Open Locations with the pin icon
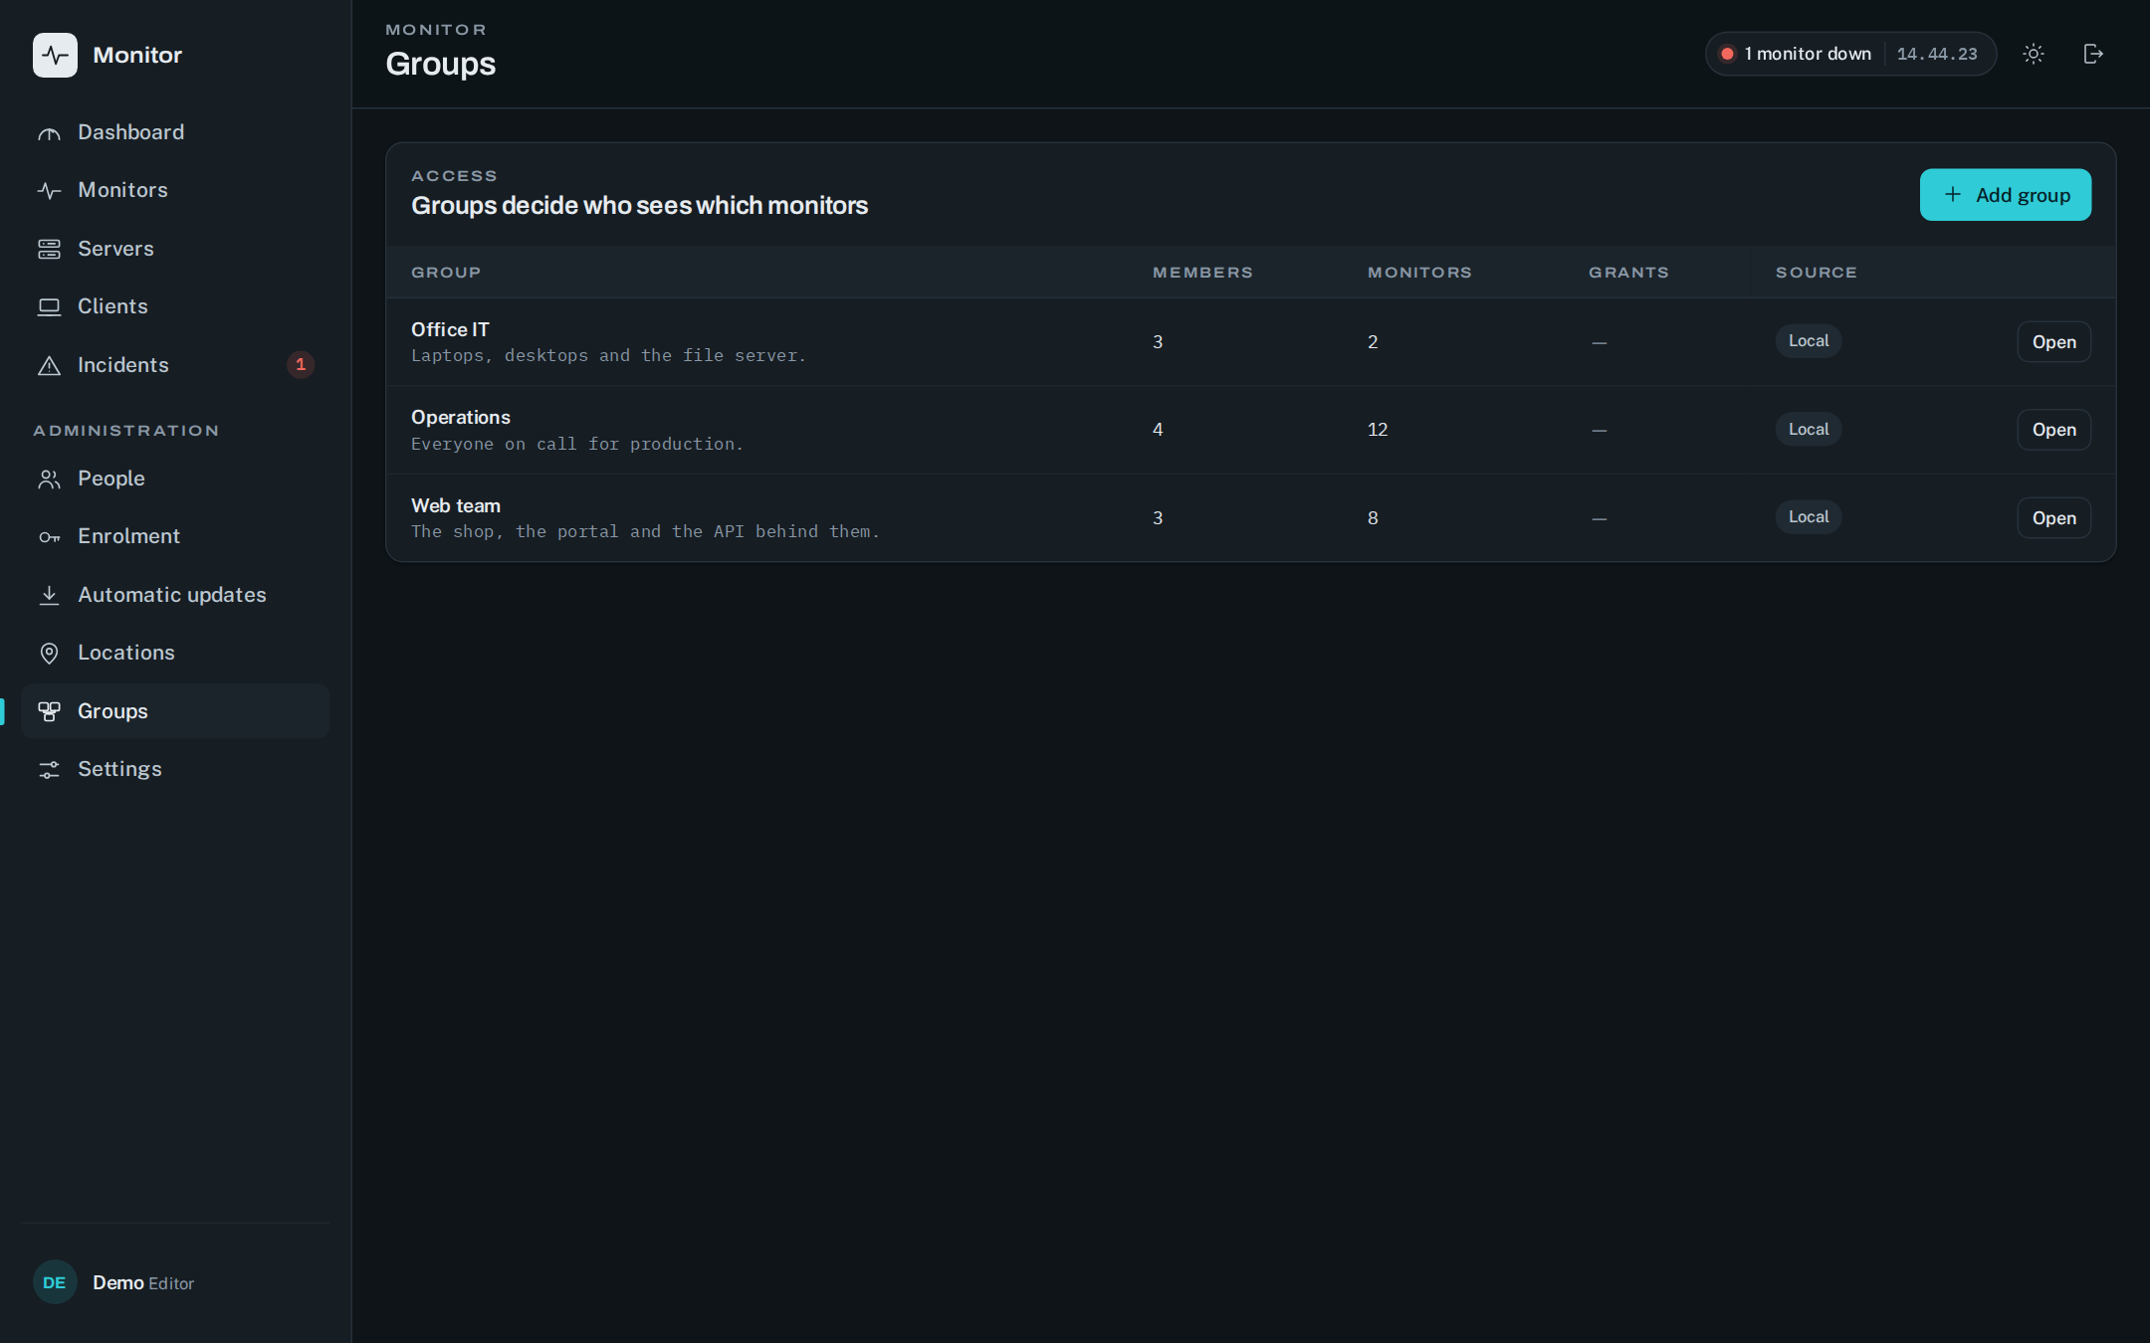This screenshot has width=2150, height=1343. (x=175, y=653)
